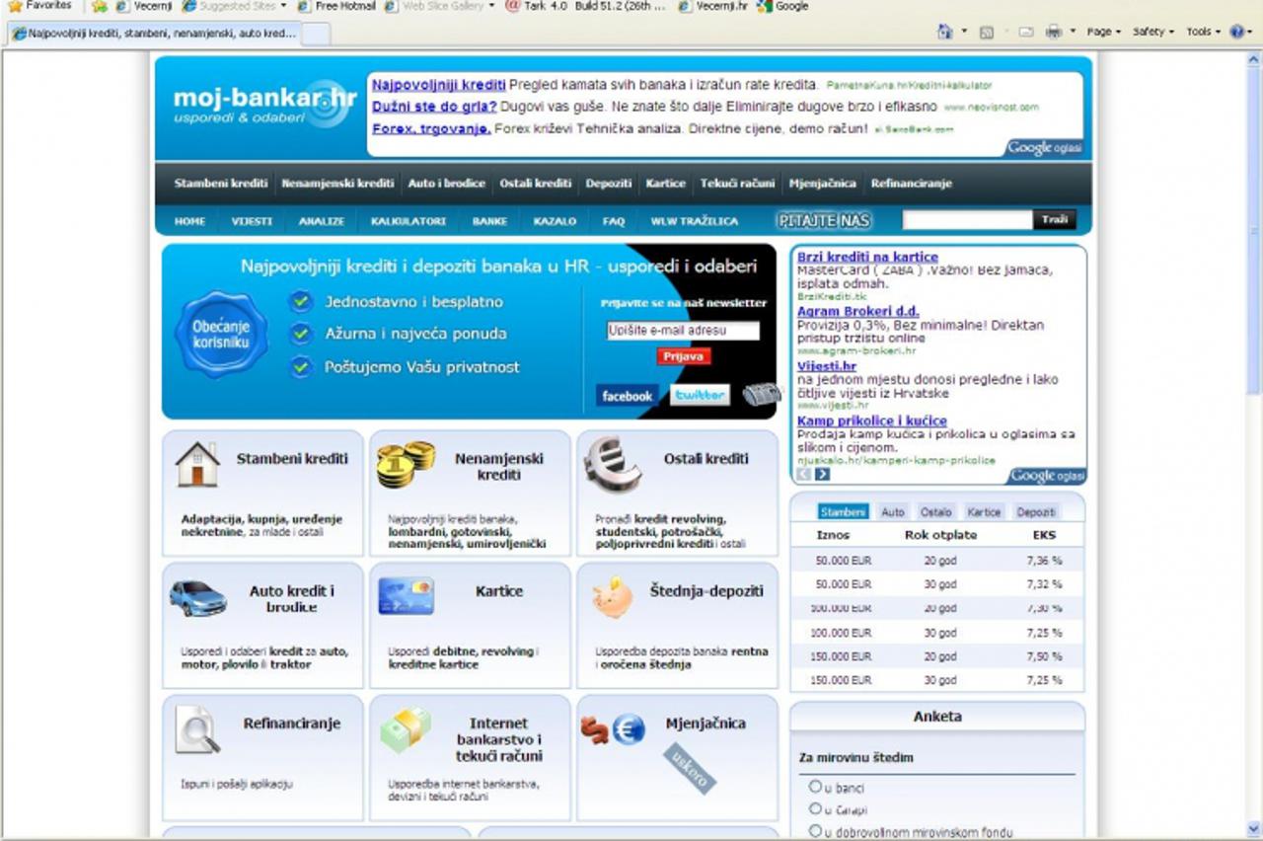Open KALKULATORI in blue menu bar
Viewport: 1263px width, 841px height.
coord(409,221)
